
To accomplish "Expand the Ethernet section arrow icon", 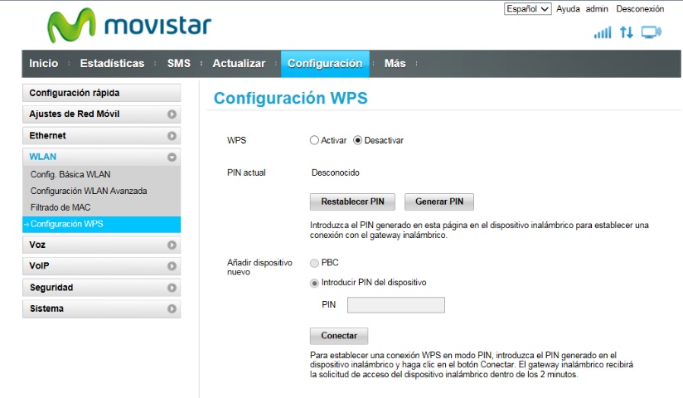I will pyautogui.click(x=172, y=135).
